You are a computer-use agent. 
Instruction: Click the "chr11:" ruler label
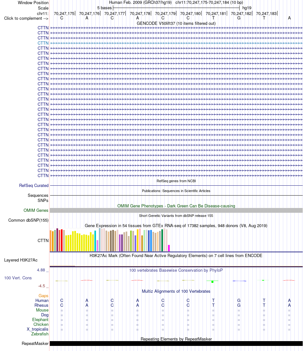[x=43, y=13]
